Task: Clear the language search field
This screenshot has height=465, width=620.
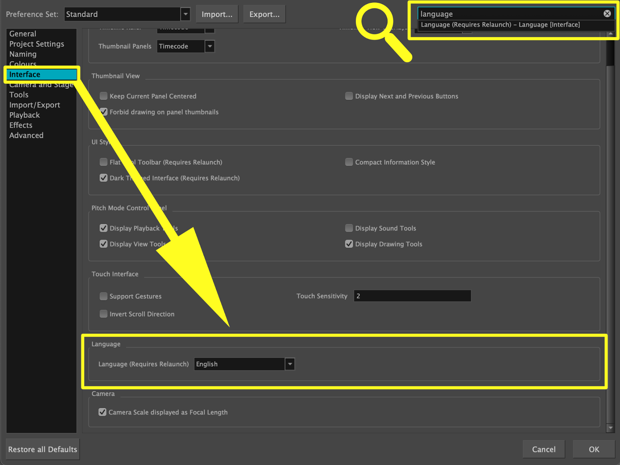Action: coord(607,14)
